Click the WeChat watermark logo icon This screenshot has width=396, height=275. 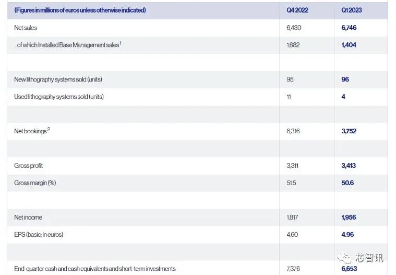[344, 258]
